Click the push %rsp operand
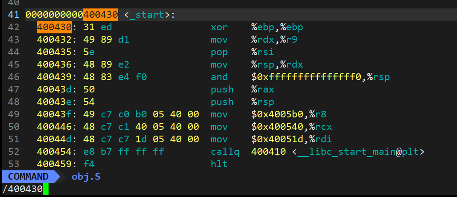The image size is (457, 197). click(x=263, y=102)
